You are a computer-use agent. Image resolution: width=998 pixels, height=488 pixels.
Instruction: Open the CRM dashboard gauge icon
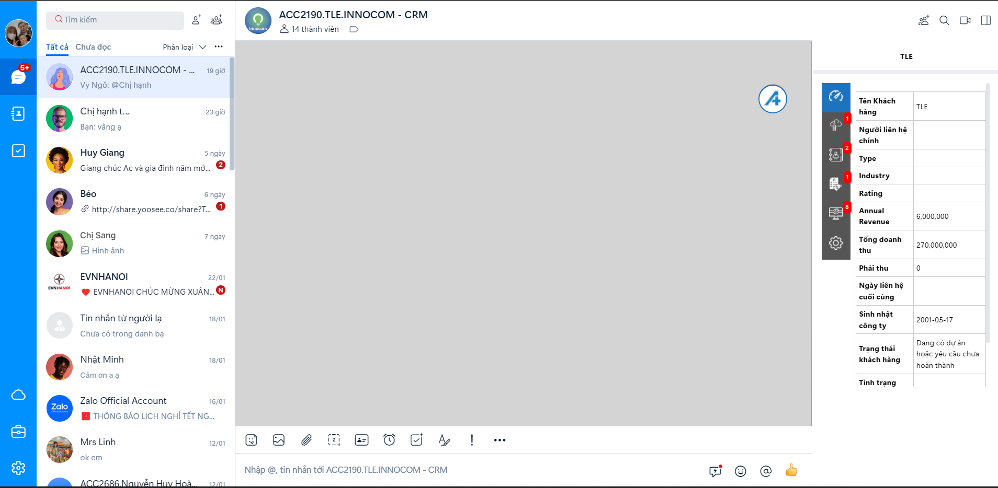836,96
